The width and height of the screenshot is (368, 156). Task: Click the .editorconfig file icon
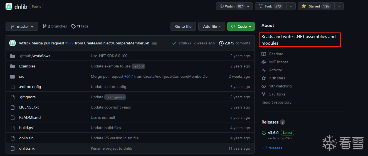click(x=13, y=87)
